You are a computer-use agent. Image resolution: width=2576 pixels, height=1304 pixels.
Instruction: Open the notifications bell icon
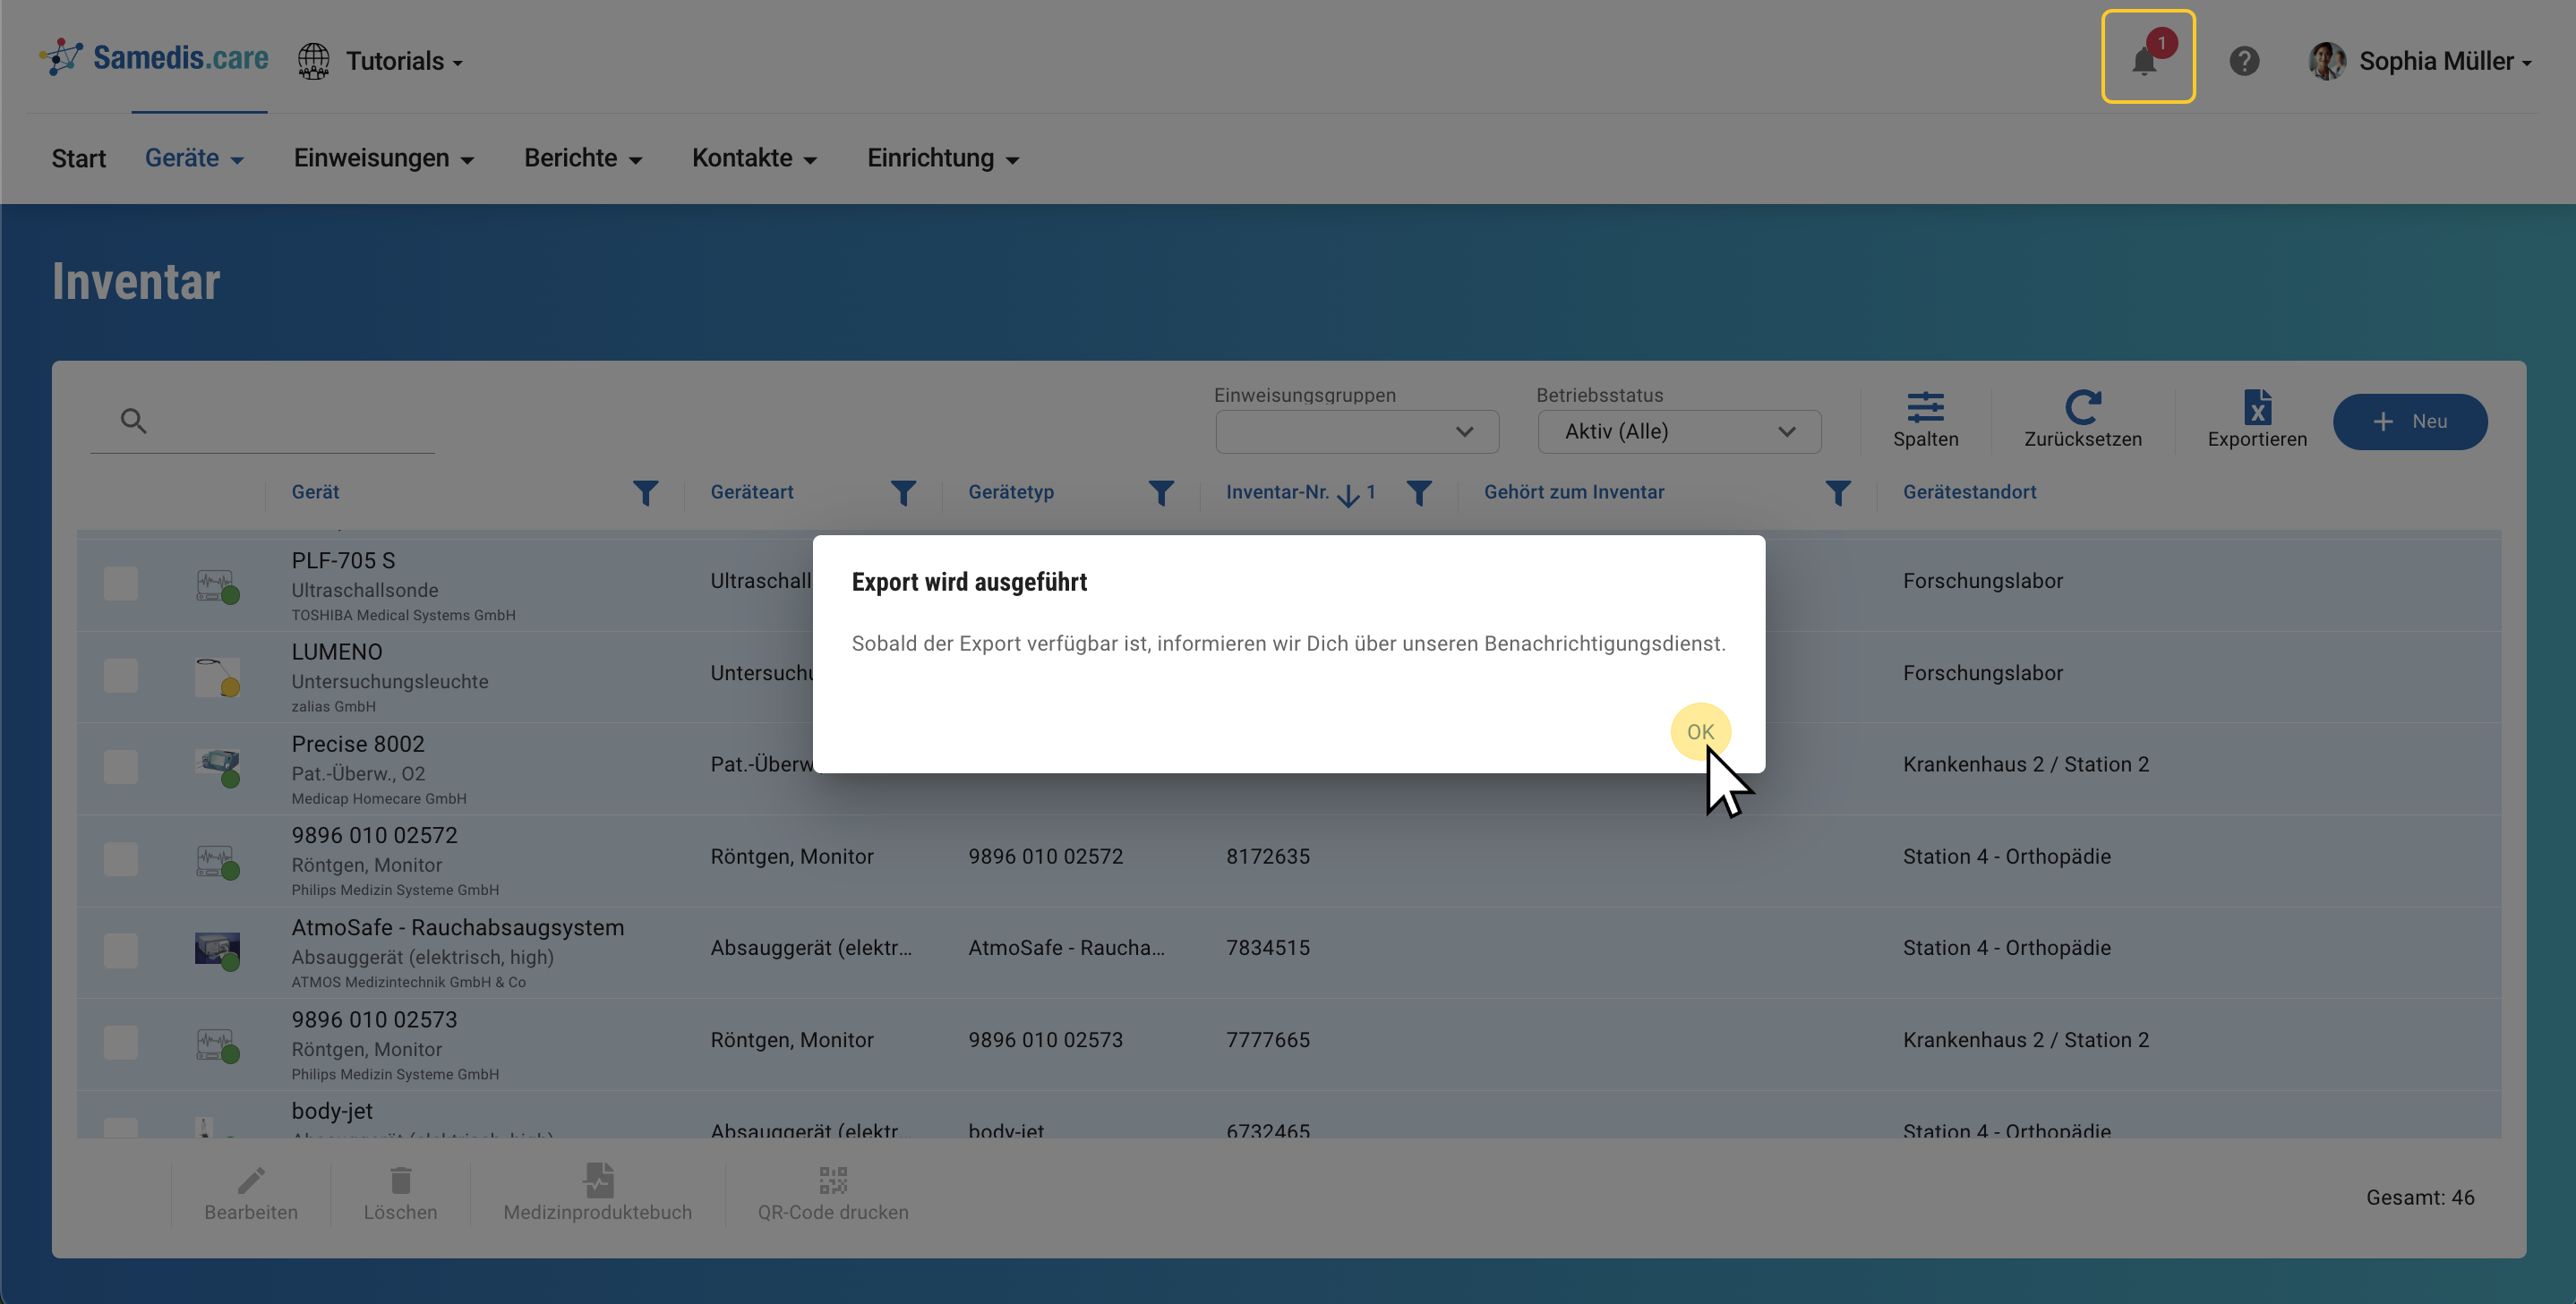click(2146, 60)
